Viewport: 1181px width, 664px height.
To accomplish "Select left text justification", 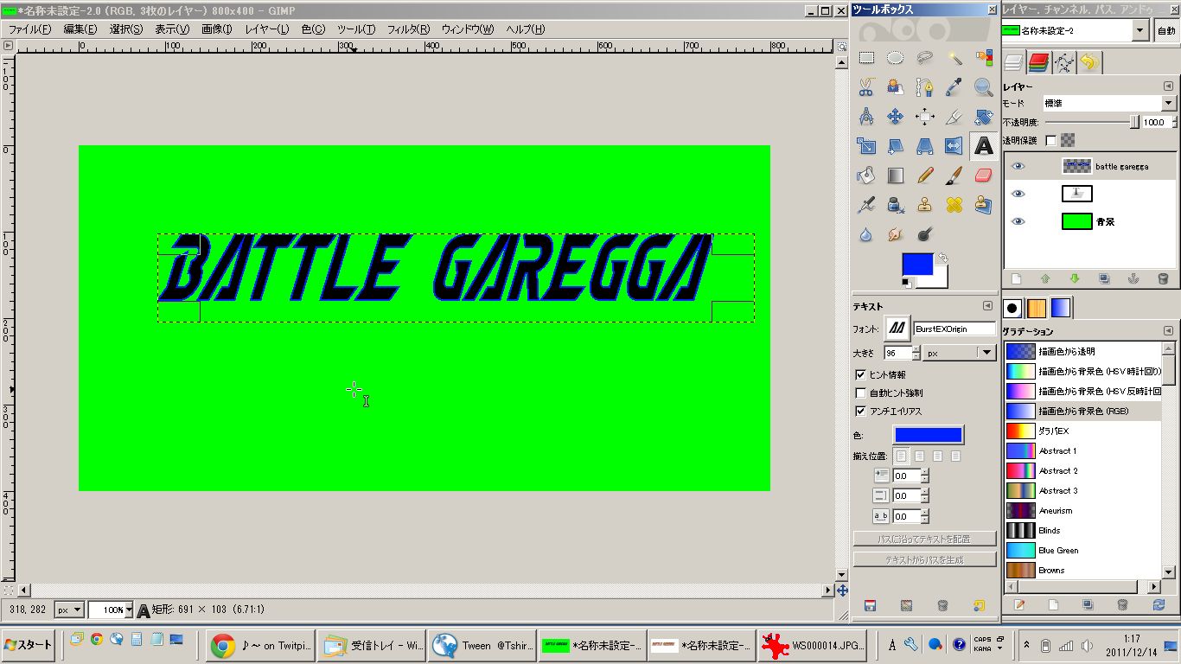I will 902,456.
